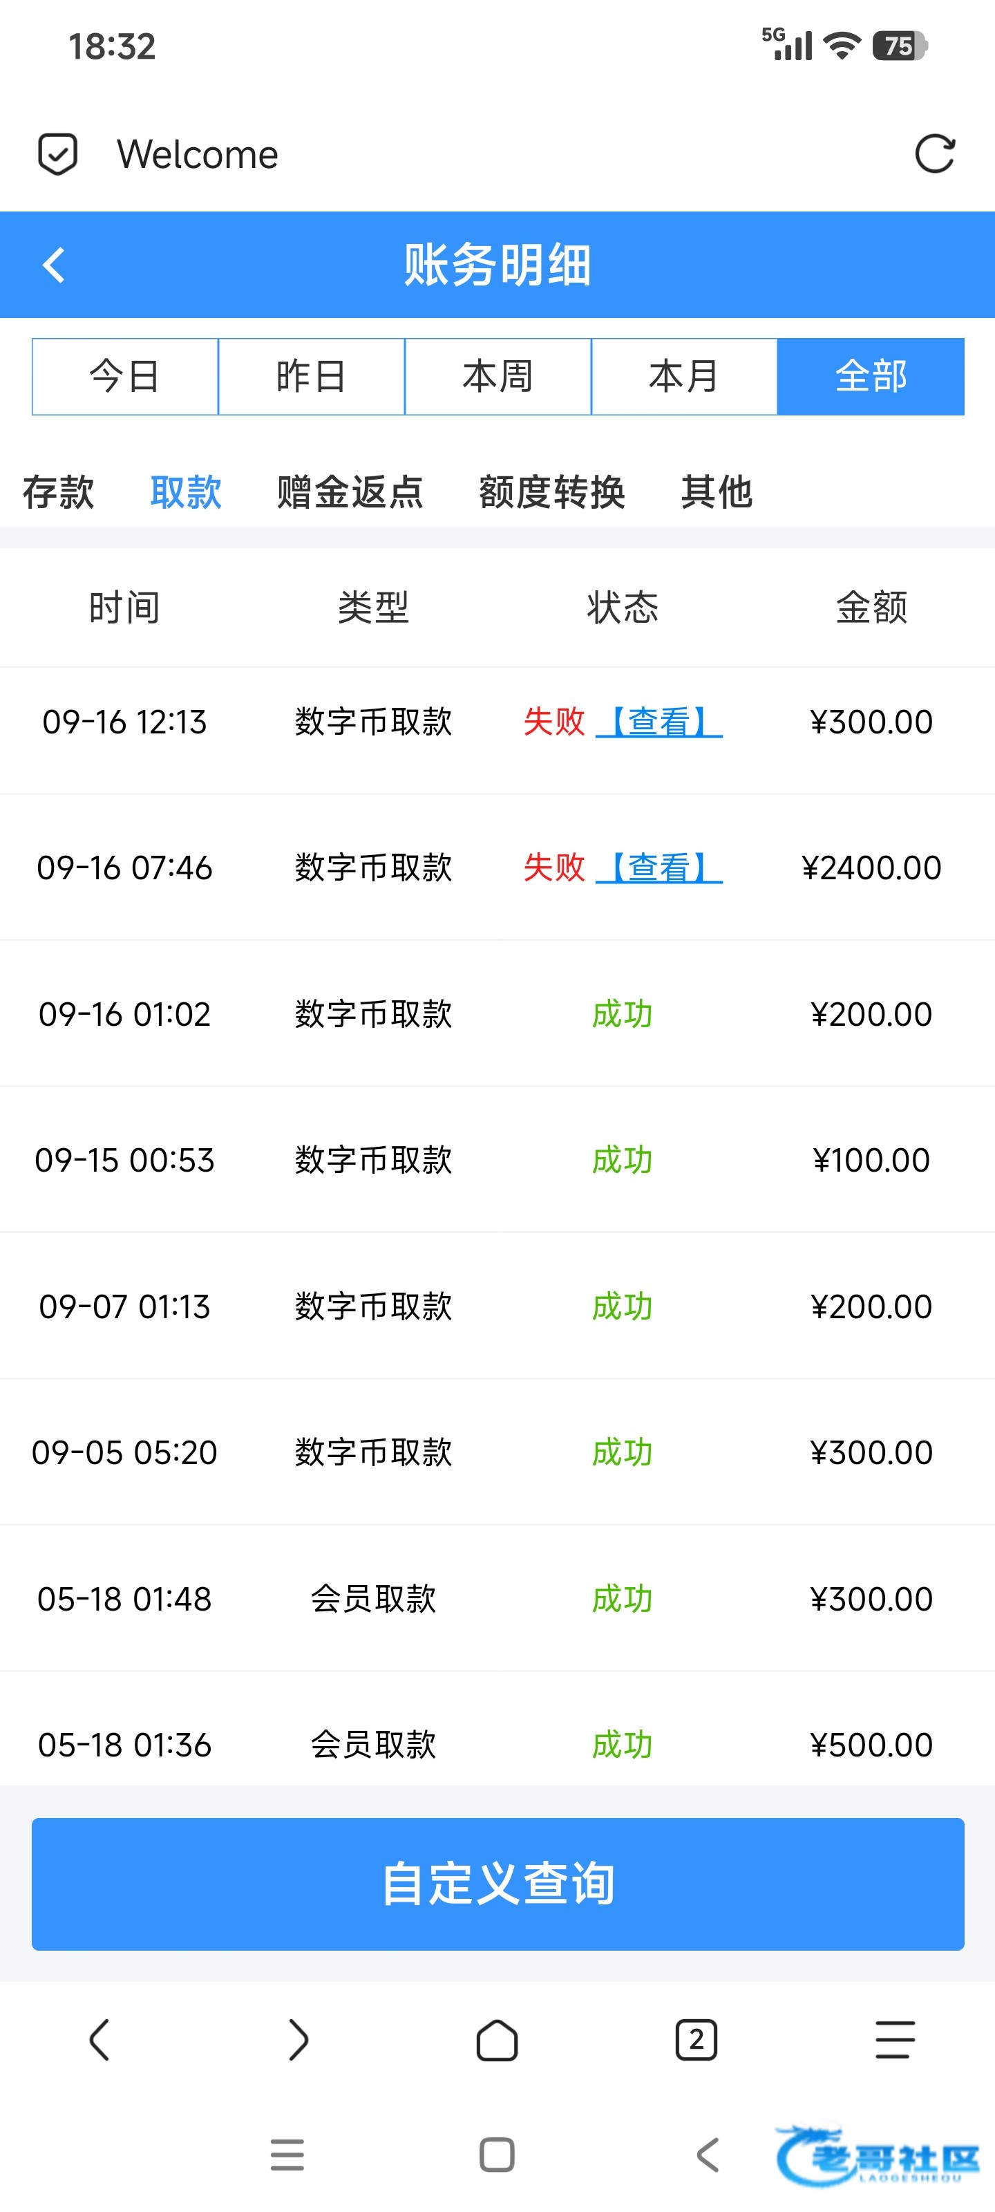Open the browser tabs counter icon
This screenshot has height=2212, width=995.
pyautogui.click(x=695, y=2039)
